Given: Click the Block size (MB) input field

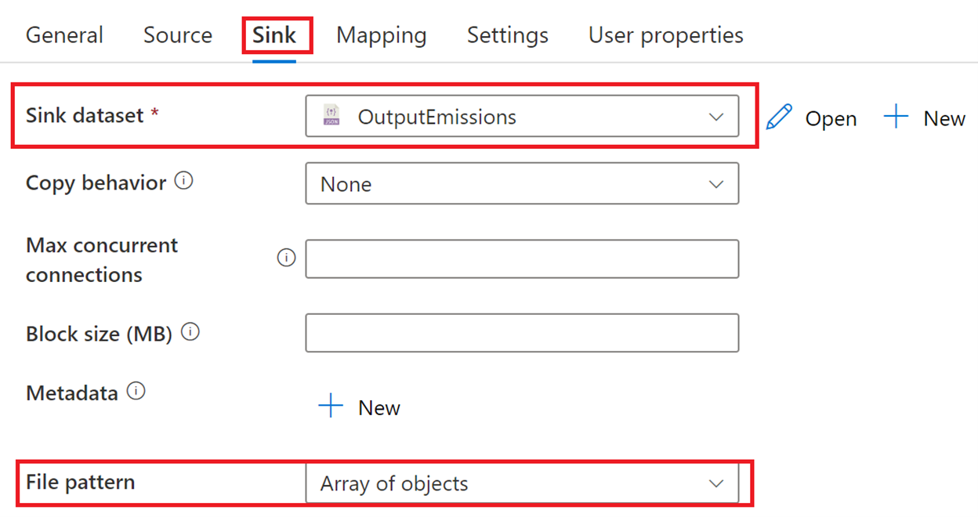Looking at the screenshot, I should [522, 333].
